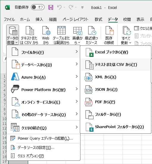152x164 pixels.
Task: Open the データの取得 dropdown button
Action: click(x=12, y=35)
